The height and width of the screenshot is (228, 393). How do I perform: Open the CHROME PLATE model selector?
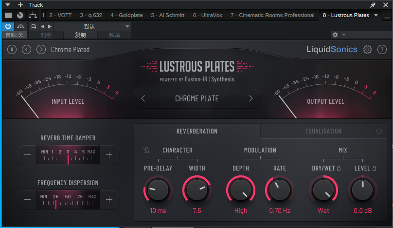pos(197,99)
